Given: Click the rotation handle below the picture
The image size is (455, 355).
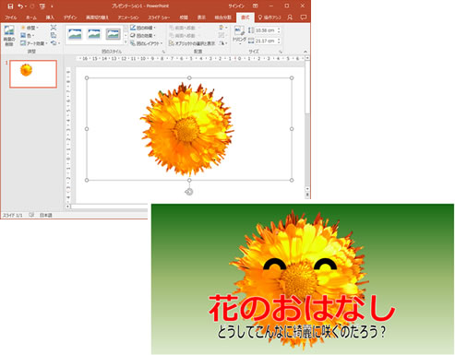Looking at the screenshot, I should click(x=189, y=192).
